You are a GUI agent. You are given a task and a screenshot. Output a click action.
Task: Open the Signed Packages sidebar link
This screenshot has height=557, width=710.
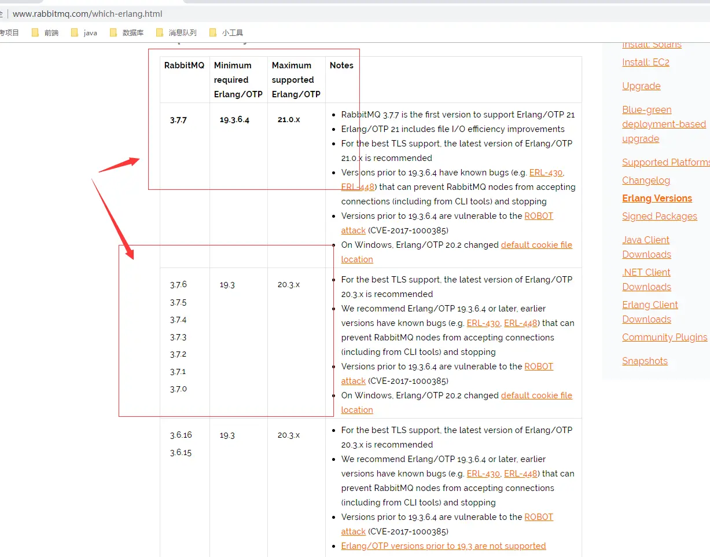pyautogui.click(x=660, y=216)
